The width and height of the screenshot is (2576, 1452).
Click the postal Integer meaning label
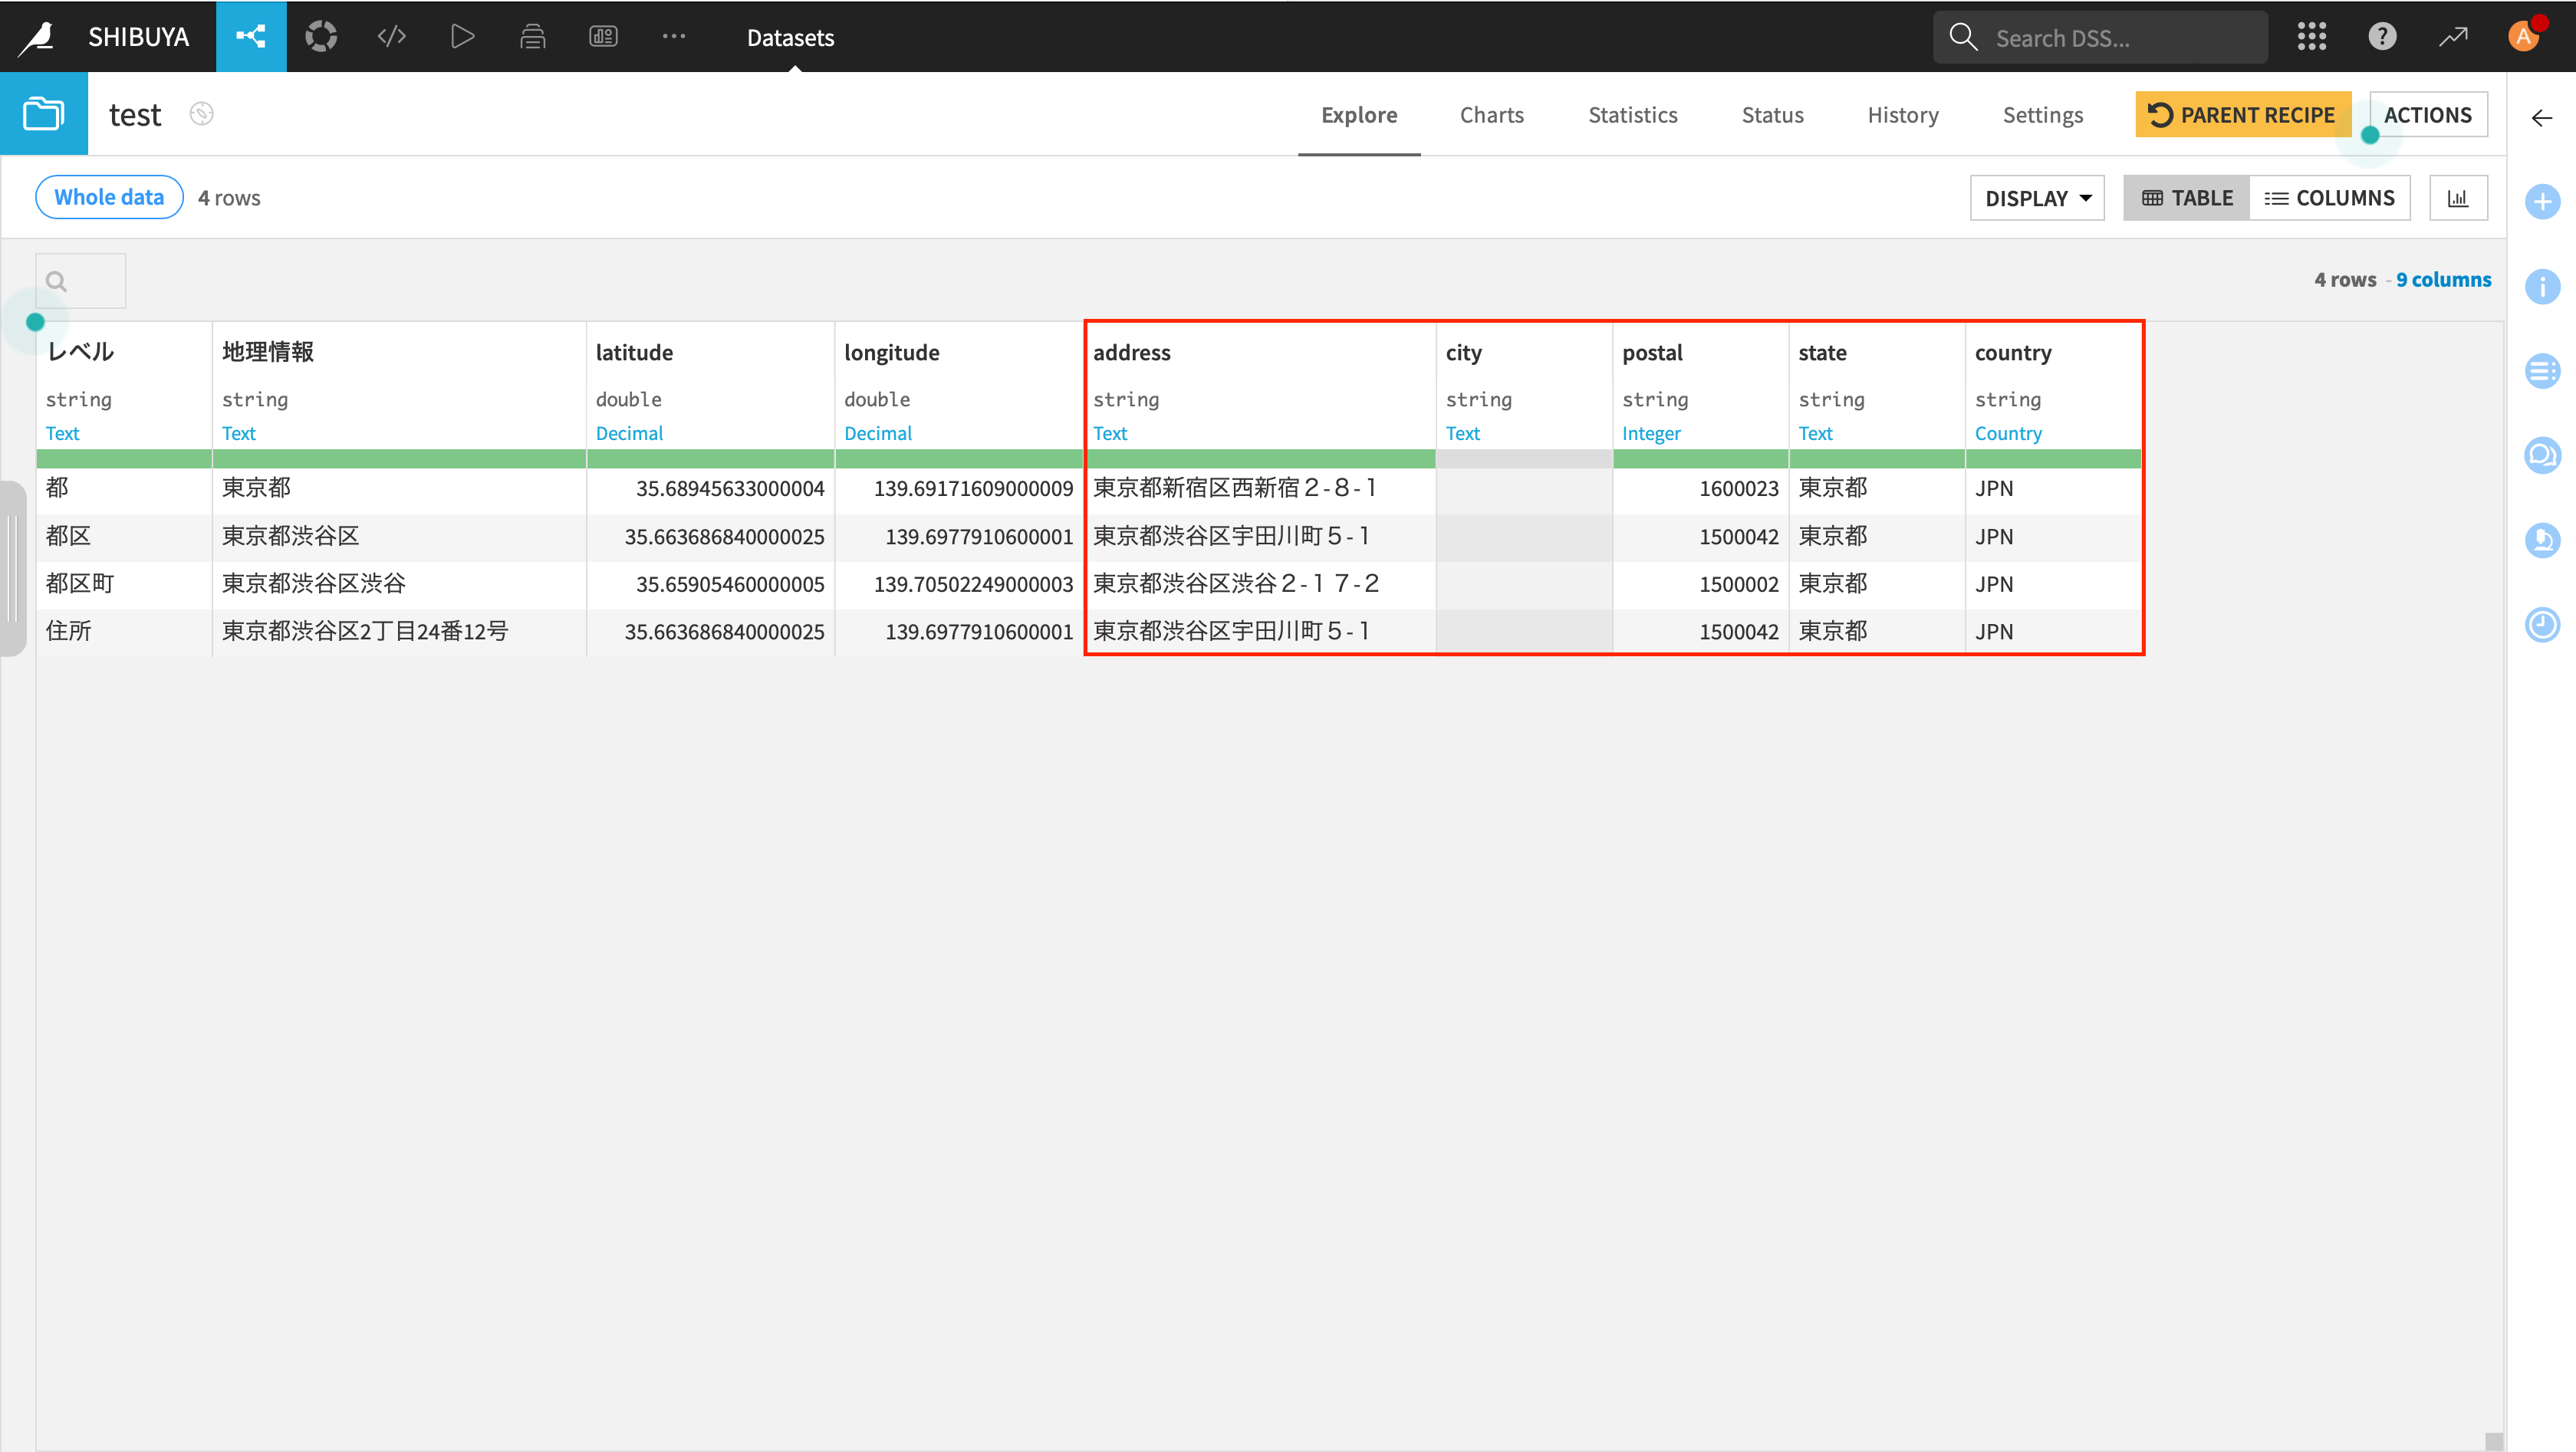click(1651, 433)
